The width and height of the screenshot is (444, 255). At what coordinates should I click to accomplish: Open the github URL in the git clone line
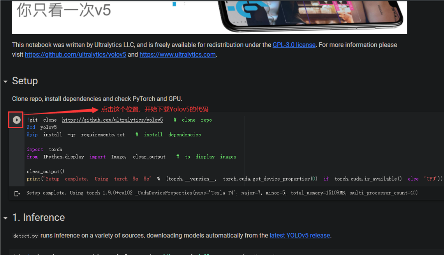pos(113,120)
